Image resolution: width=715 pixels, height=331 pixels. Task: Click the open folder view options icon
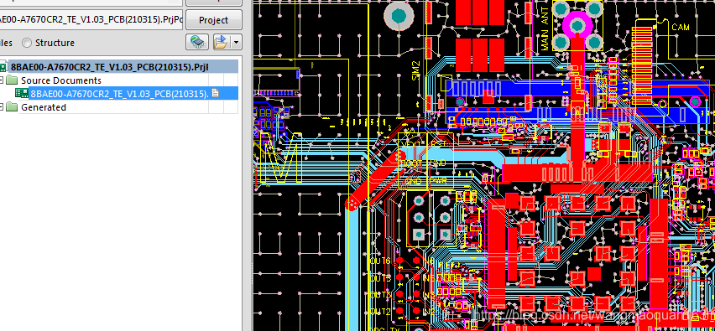click(x=221, y=42)
